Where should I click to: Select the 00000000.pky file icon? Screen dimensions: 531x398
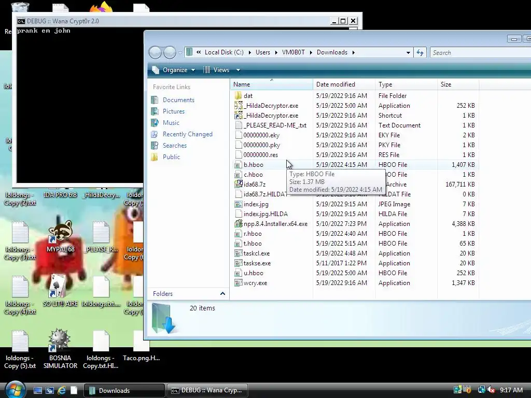coord(239,145)
